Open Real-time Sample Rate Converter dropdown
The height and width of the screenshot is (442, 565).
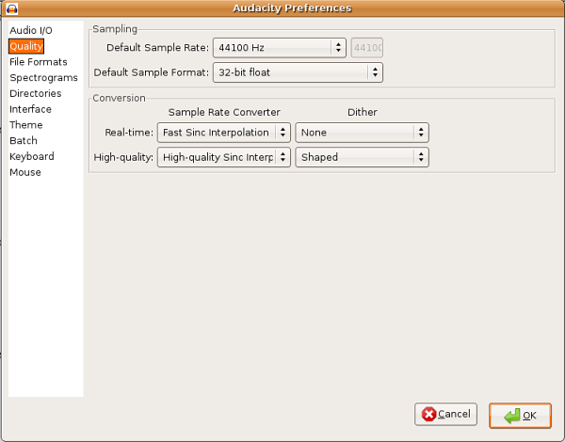224,133
